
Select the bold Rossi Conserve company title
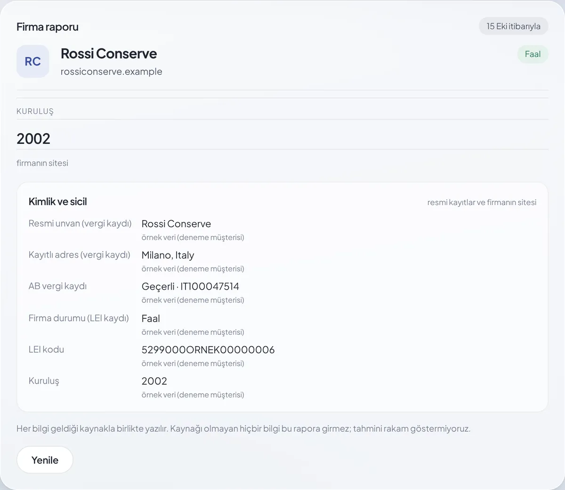(109, 54)
